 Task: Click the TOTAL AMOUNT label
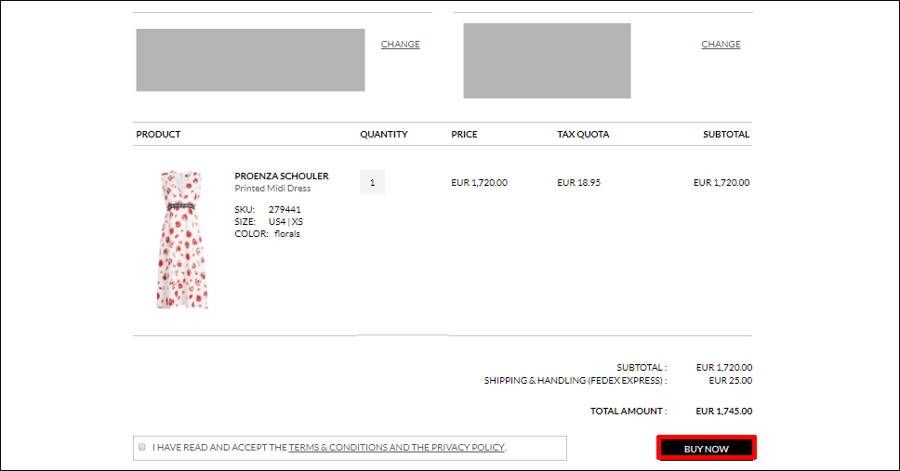(629, 411)
